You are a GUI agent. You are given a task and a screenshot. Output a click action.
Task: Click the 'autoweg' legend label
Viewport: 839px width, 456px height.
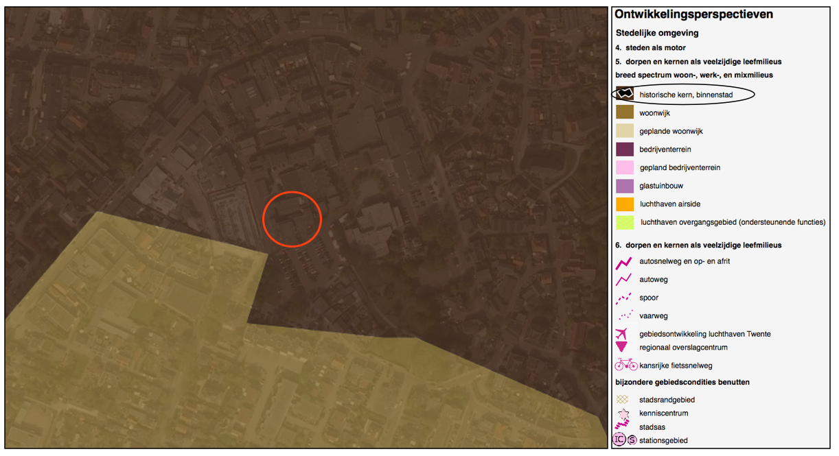pyautogui.click(x=654, y=280)
